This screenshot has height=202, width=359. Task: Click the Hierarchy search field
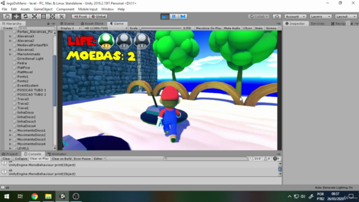(x=36, y=28)
